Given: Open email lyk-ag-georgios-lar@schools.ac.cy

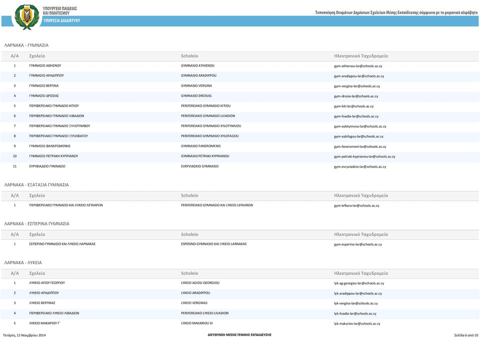Looking at the screenshot, I should click(x=359, y=283).
